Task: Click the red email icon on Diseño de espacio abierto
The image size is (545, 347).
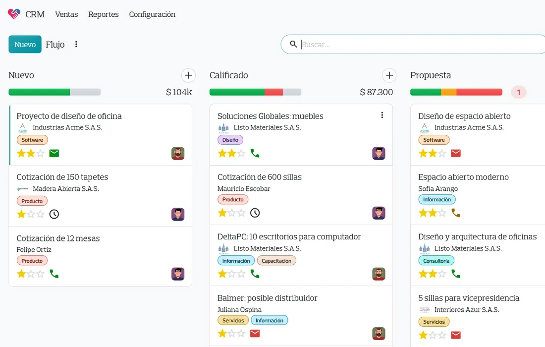Action: tap(456, 153)
